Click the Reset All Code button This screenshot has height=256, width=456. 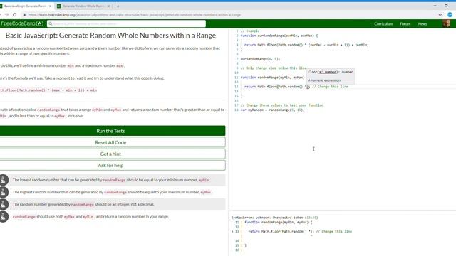(x=111, y=142)
